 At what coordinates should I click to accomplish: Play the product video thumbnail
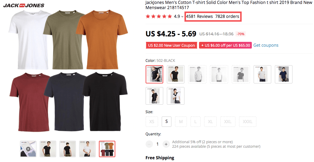tap(28, 149)
